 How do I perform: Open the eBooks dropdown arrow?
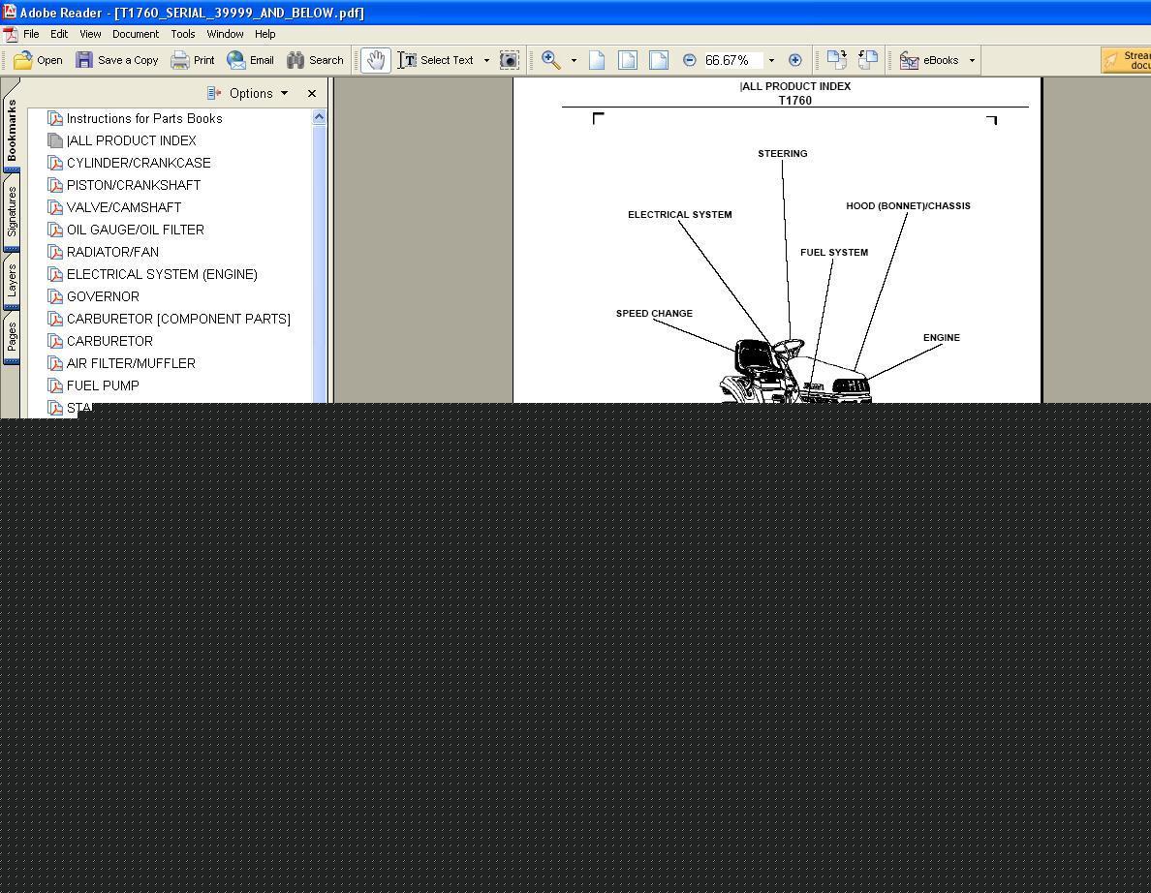tap(972, 60)
